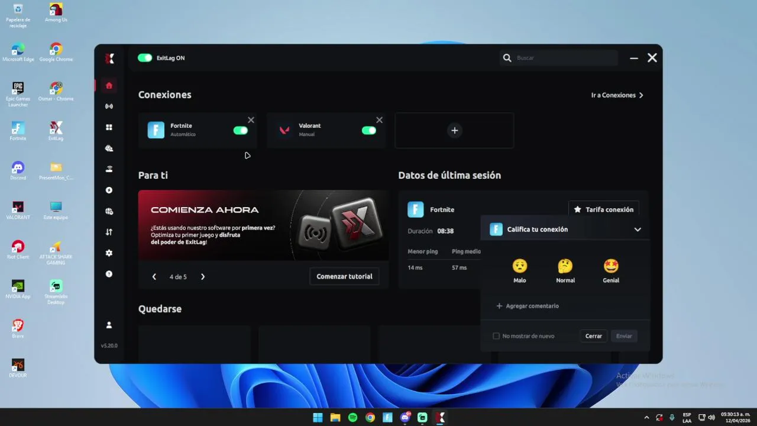Open the up-down arrows traffic icon
Viewport: 757px width, 426px height.
click(109, 232)
